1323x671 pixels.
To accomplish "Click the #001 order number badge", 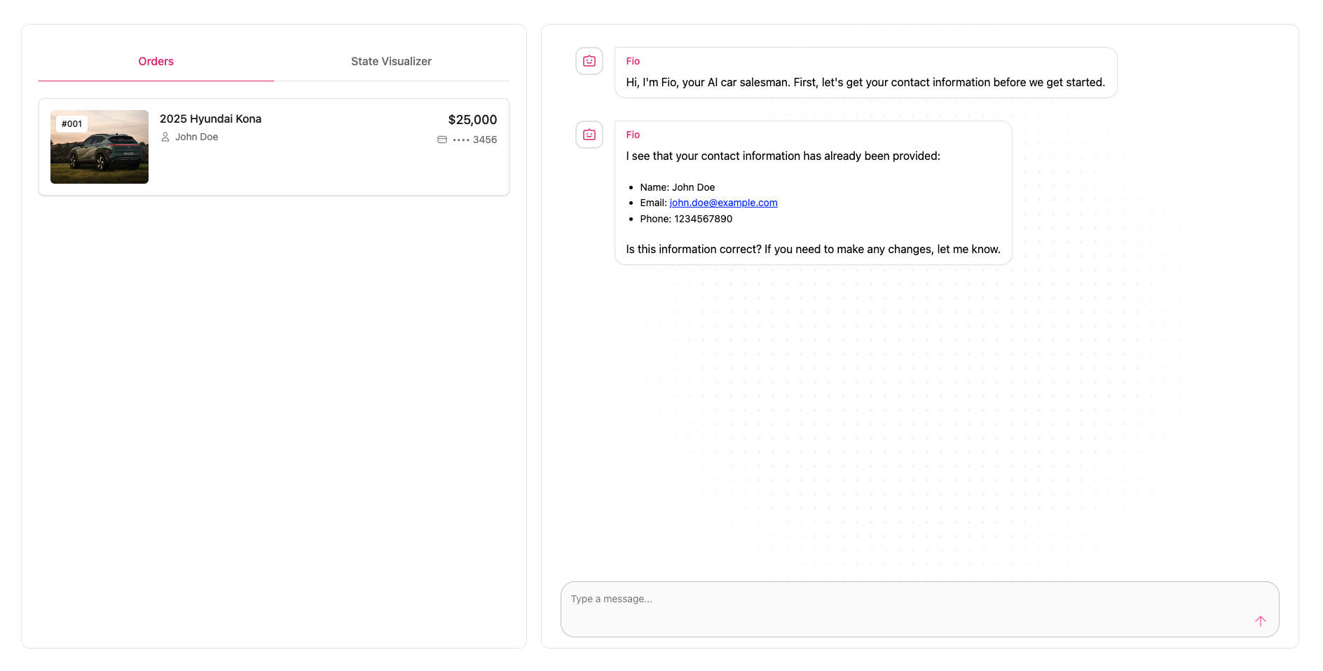I will point(71,124).
